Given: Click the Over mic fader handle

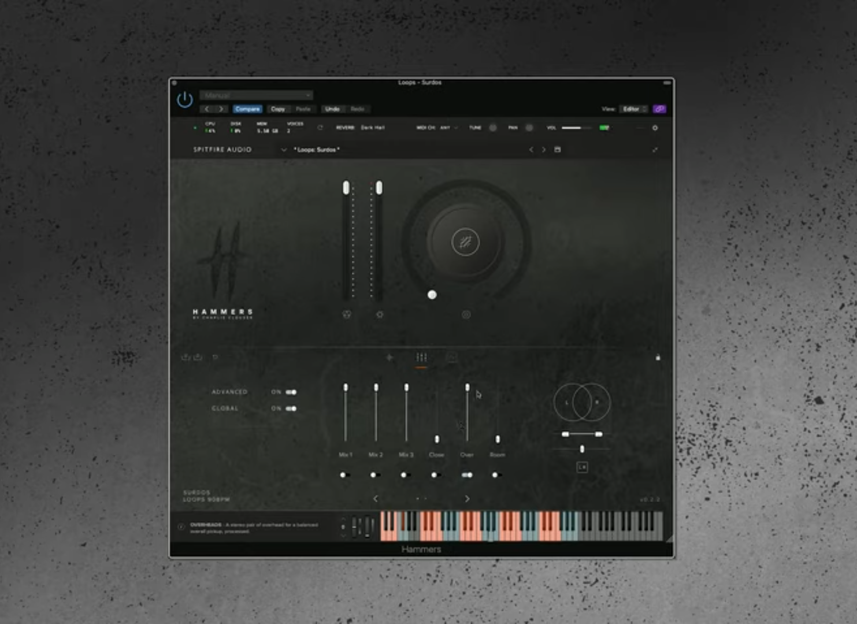Looking at the screenshot, I should tap(468, 388).
